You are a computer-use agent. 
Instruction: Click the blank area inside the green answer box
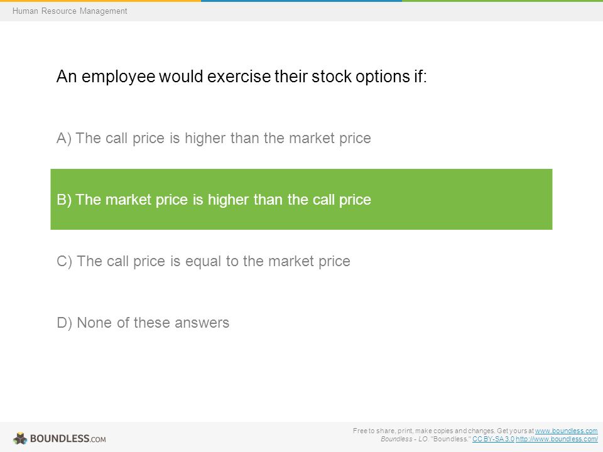click(x=462, y=199)
